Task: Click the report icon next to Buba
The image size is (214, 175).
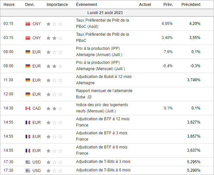Action: 89,97
